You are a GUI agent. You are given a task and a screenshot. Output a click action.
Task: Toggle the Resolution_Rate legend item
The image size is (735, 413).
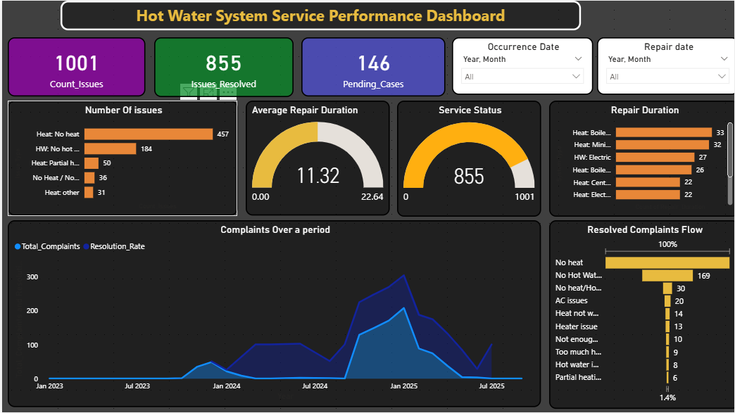pyautogui.click(x=114, y=247)
